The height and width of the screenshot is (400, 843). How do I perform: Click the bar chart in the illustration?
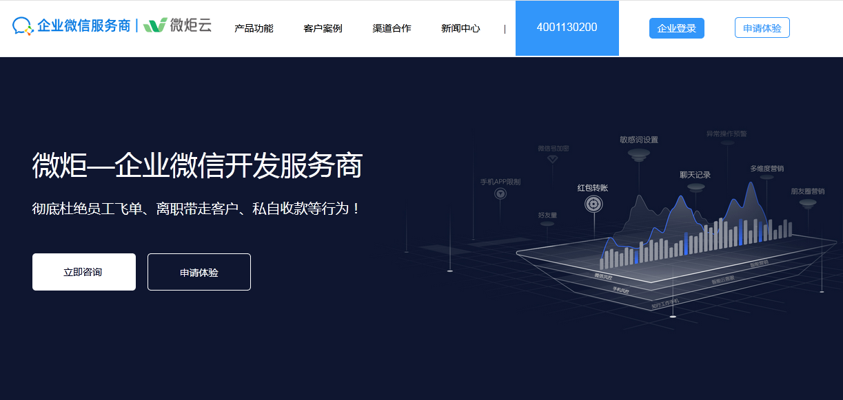(x=695, y=243)
